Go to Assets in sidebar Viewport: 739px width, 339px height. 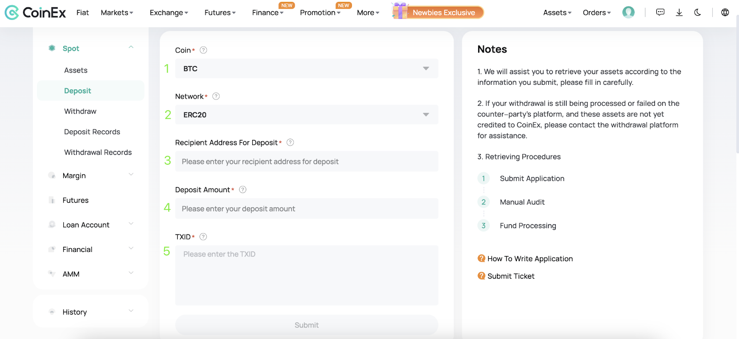coord(76,70)
